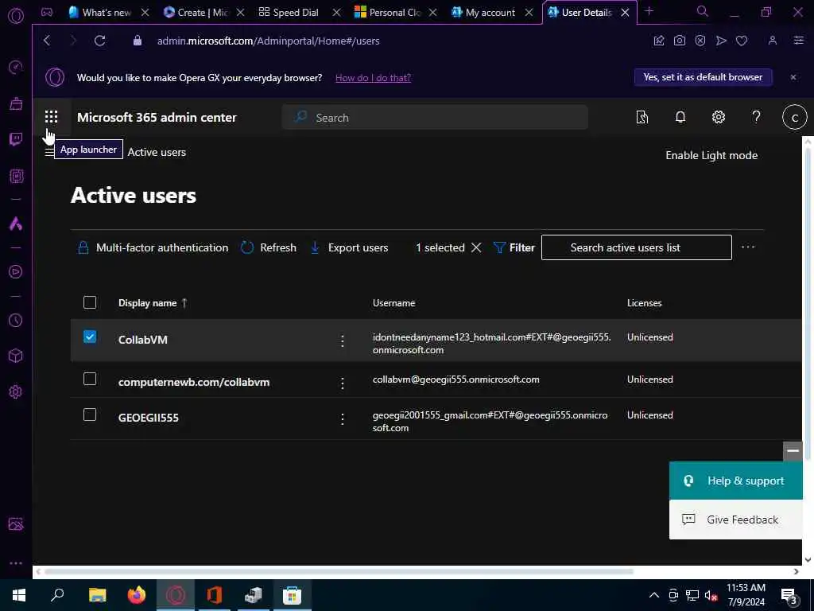
Task: Open the CollabVM user display name
Action: (143, 340)
